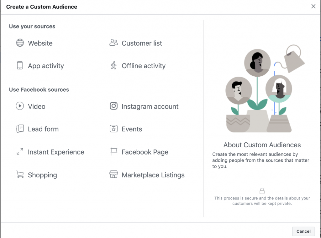Choose the Marketplace Listings source

coord(147,175)
